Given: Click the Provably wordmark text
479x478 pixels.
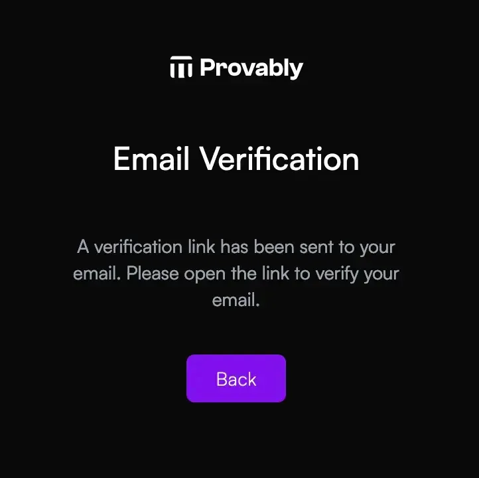Looking at the screenshot, I should [251, 68].
